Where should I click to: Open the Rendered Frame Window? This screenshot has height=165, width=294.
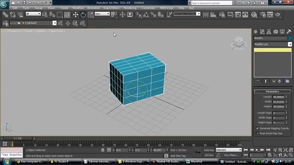click(x=270, y=15)
